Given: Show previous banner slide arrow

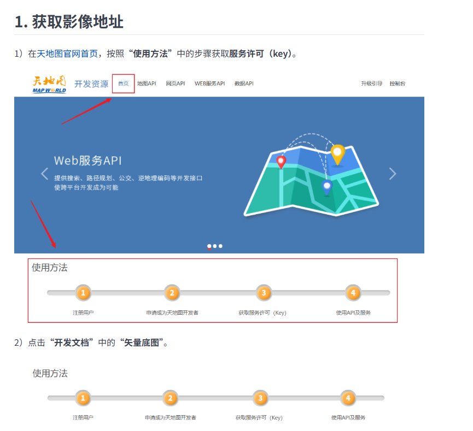Looking at the screenshot, I should click(45, 174).
